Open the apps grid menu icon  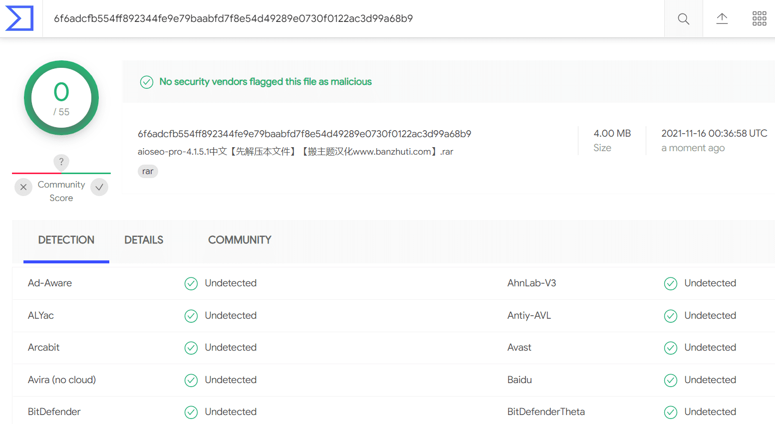pos(759,19)
